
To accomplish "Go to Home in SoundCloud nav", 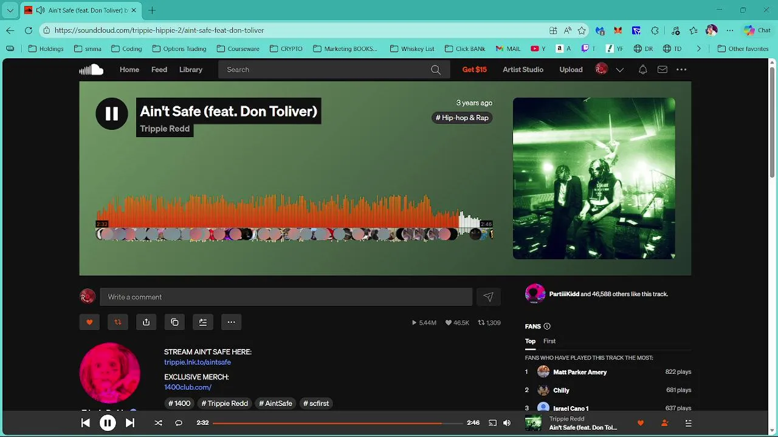I will (129, 70).
